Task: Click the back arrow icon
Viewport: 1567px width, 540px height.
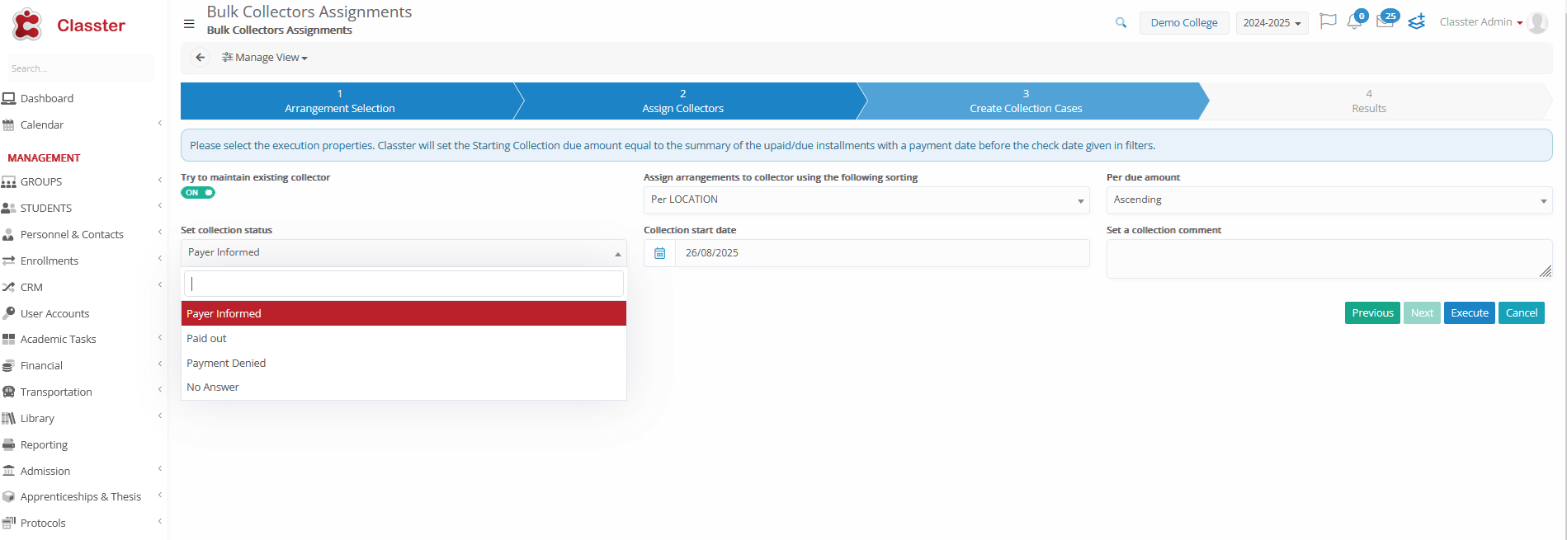Action: coord(200,58)
